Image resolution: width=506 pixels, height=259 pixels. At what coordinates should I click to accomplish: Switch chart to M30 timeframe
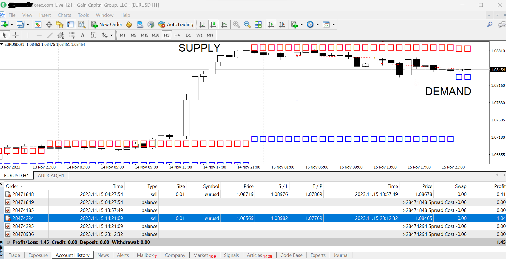click(x=156, y=35)
